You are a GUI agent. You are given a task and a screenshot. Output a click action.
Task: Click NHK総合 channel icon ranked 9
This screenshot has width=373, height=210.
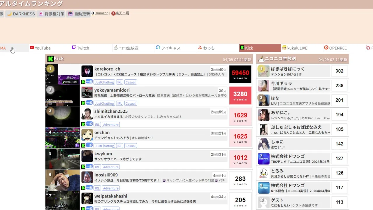pos(263,188)
